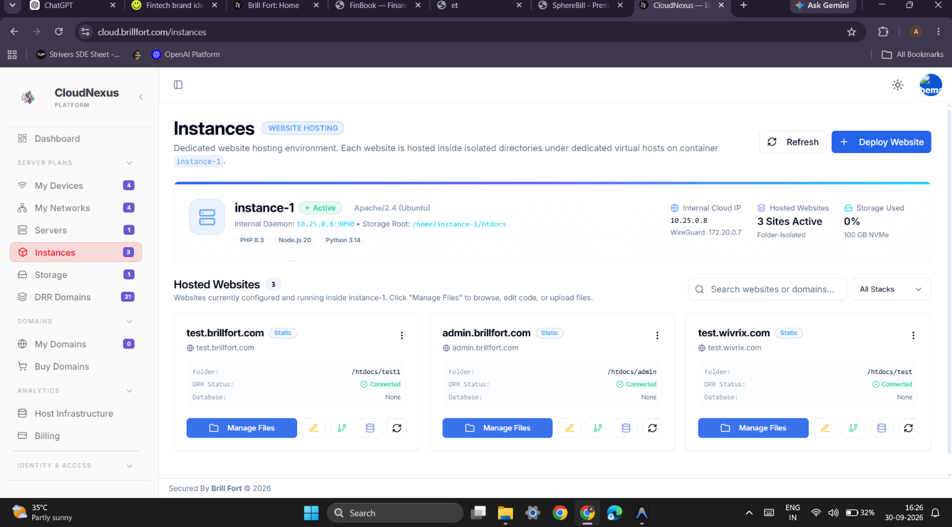Open Storage in the sidebar

pyautogui.click(x=76, y=275)
